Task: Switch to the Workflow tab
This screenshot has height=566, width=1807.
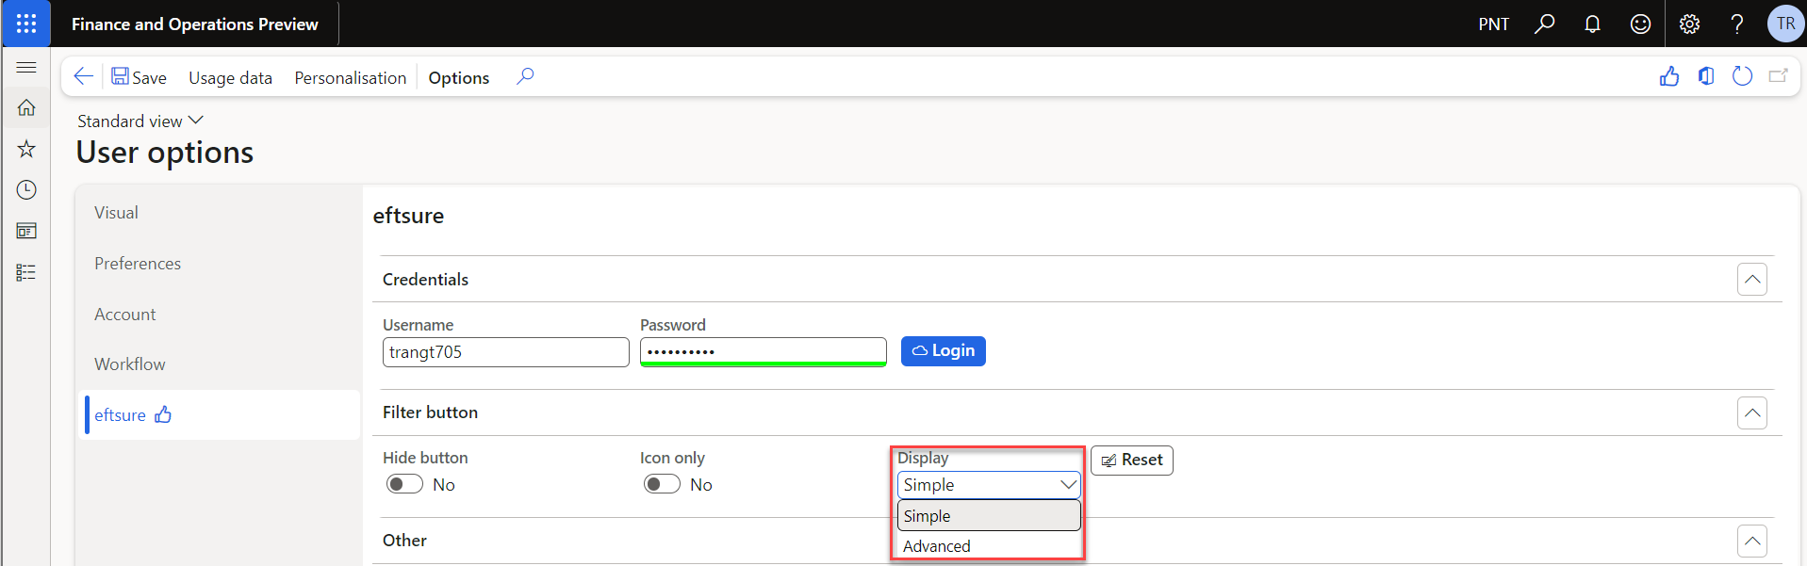Action: pyautogui.click(x=130, y=364)
